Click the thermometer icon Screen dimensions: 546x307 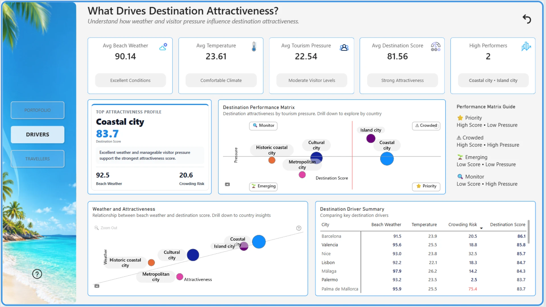tap(254, 47)
